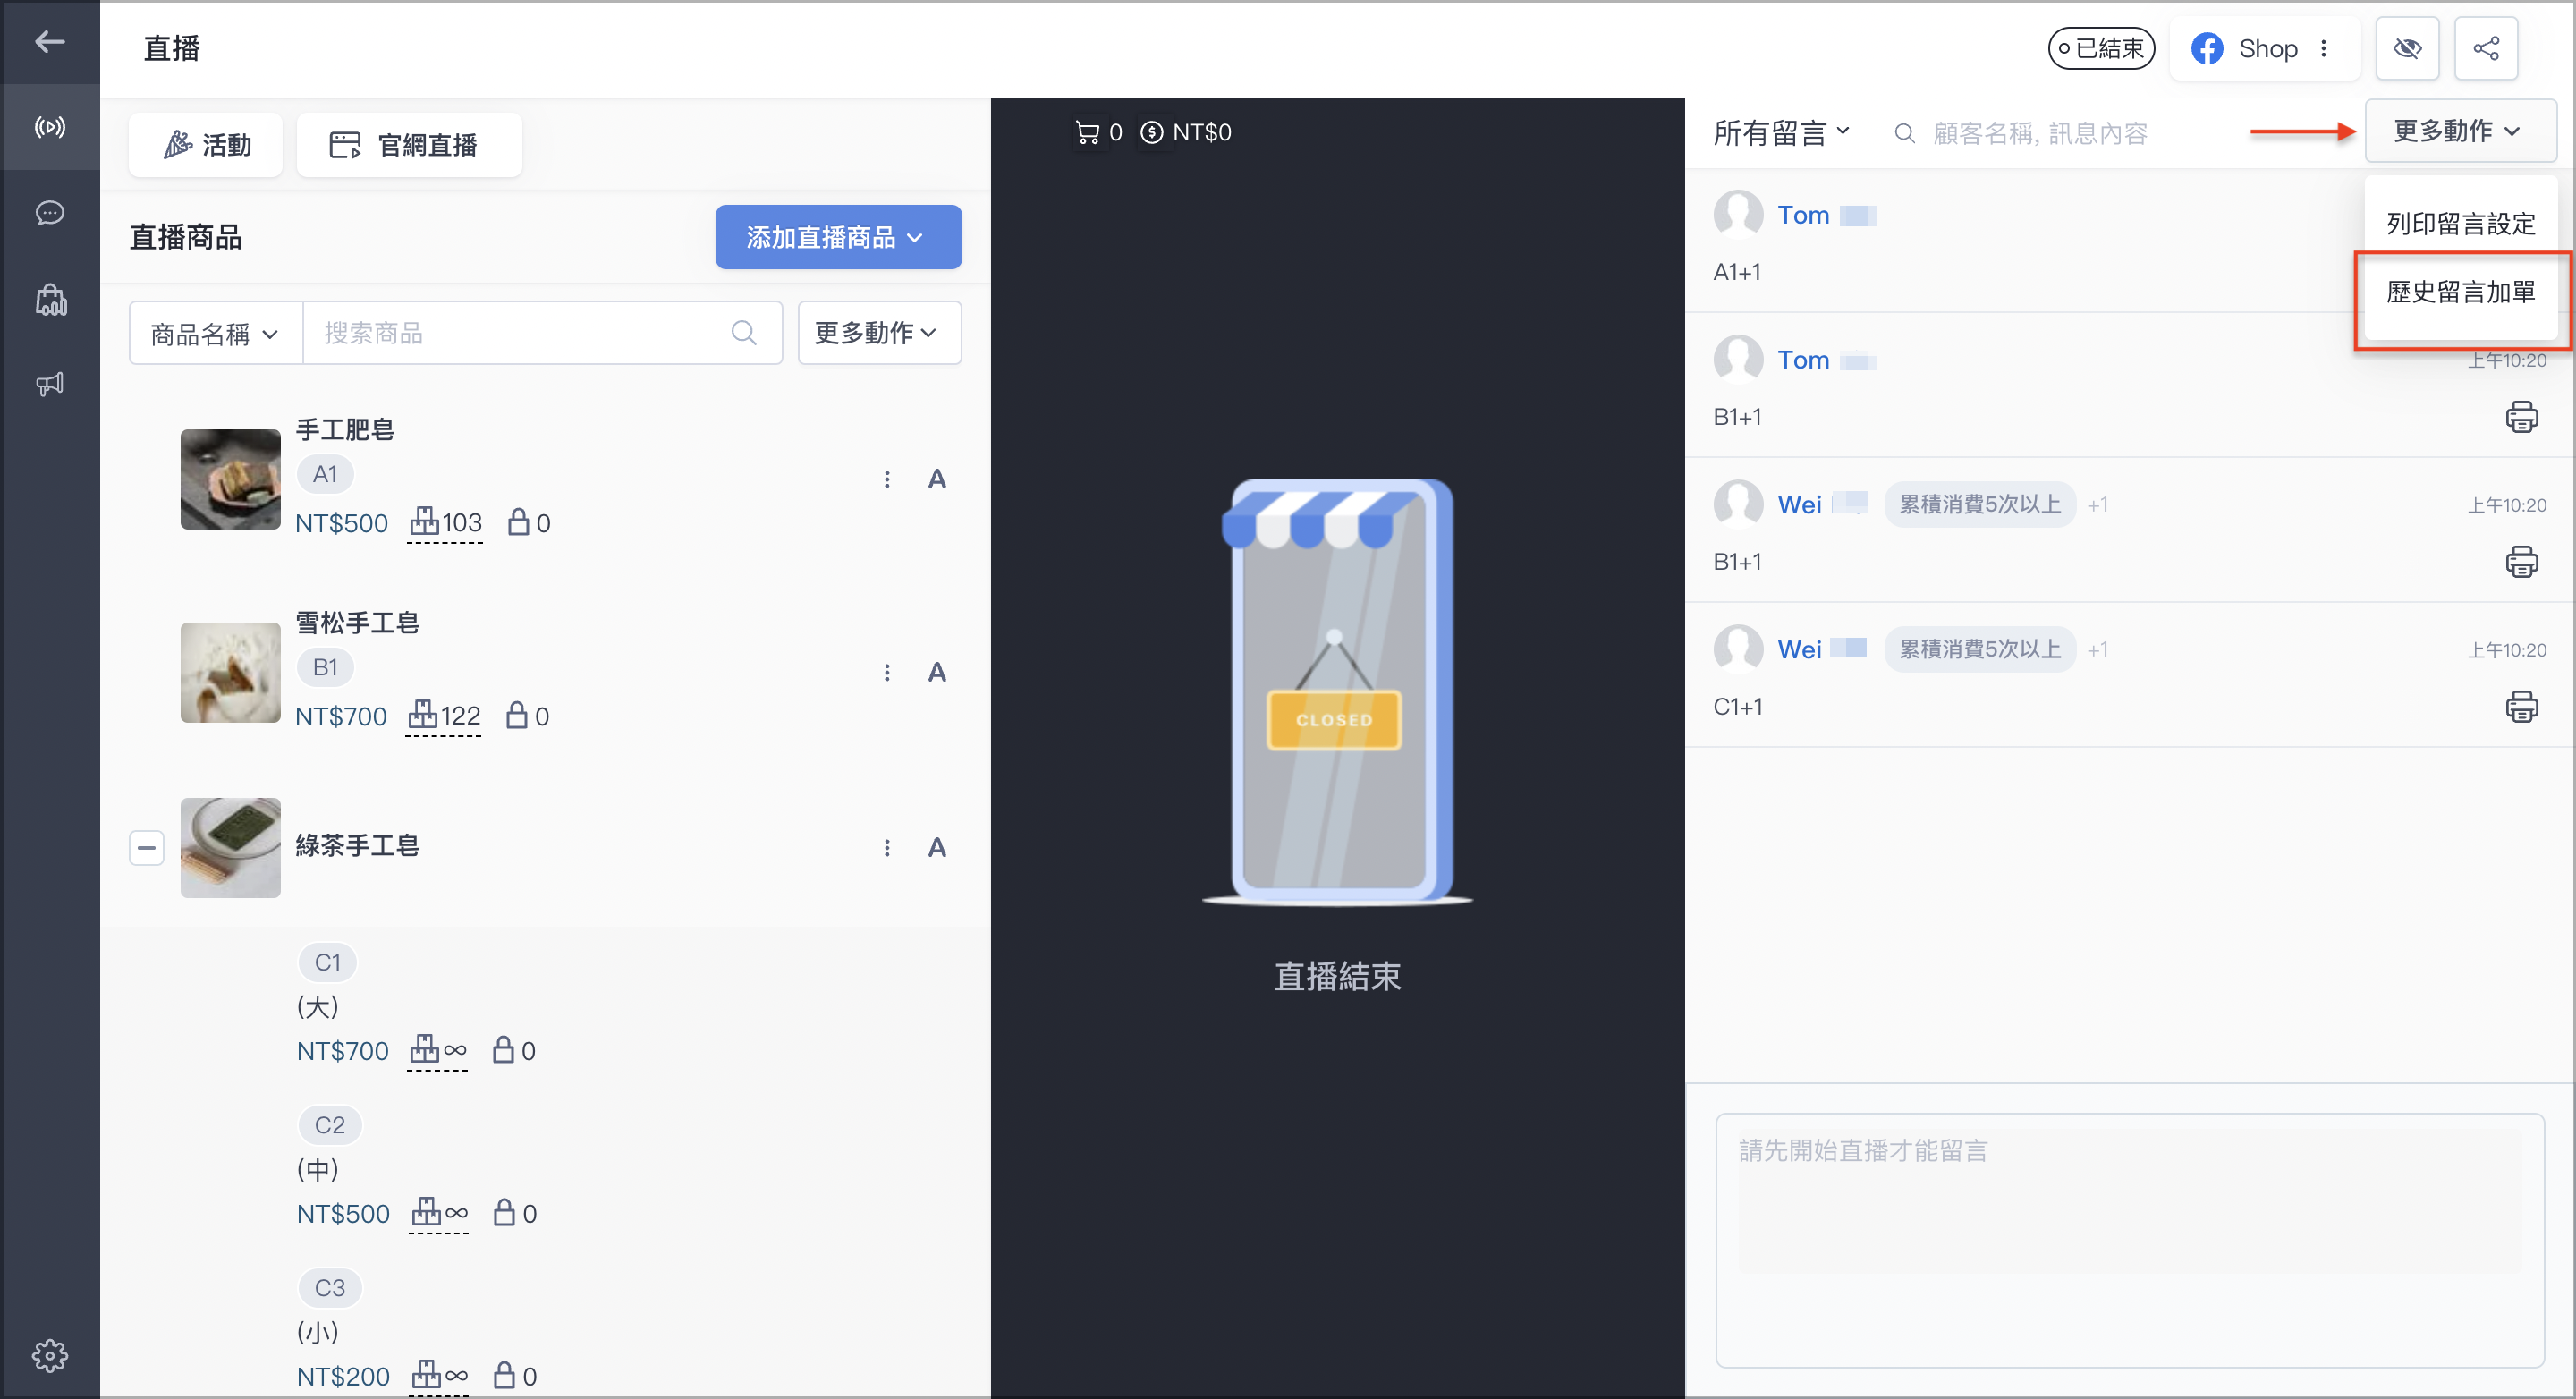Open the 活動 tab

point(207,145)
